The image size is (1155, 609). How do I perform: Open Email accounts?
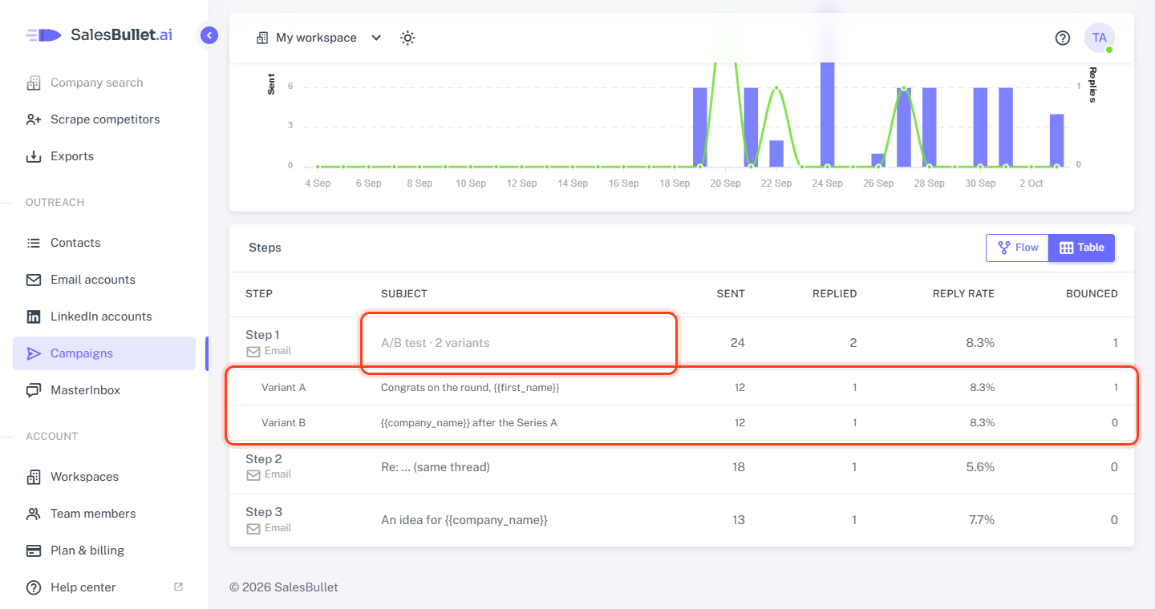point(104,280)
